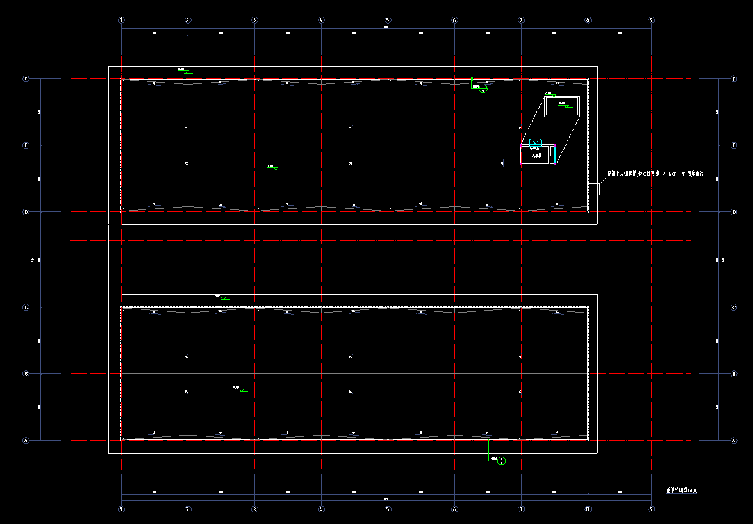753x524 pixels.
Task: Select axis bubble F on left side
Action: pos(26,79)
